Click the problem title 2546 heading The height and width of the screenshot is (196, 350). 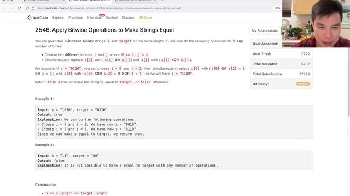tap(104, 30)
